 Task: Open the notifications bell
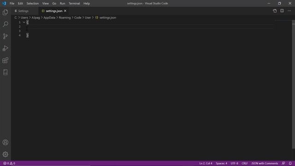pyautogui.click(x=290, y=163)
